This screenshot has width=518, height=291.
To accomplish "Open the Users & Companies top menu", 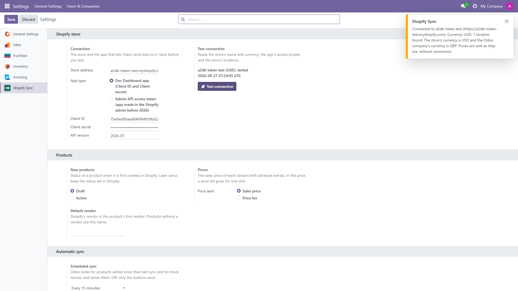I will point(83,6).
